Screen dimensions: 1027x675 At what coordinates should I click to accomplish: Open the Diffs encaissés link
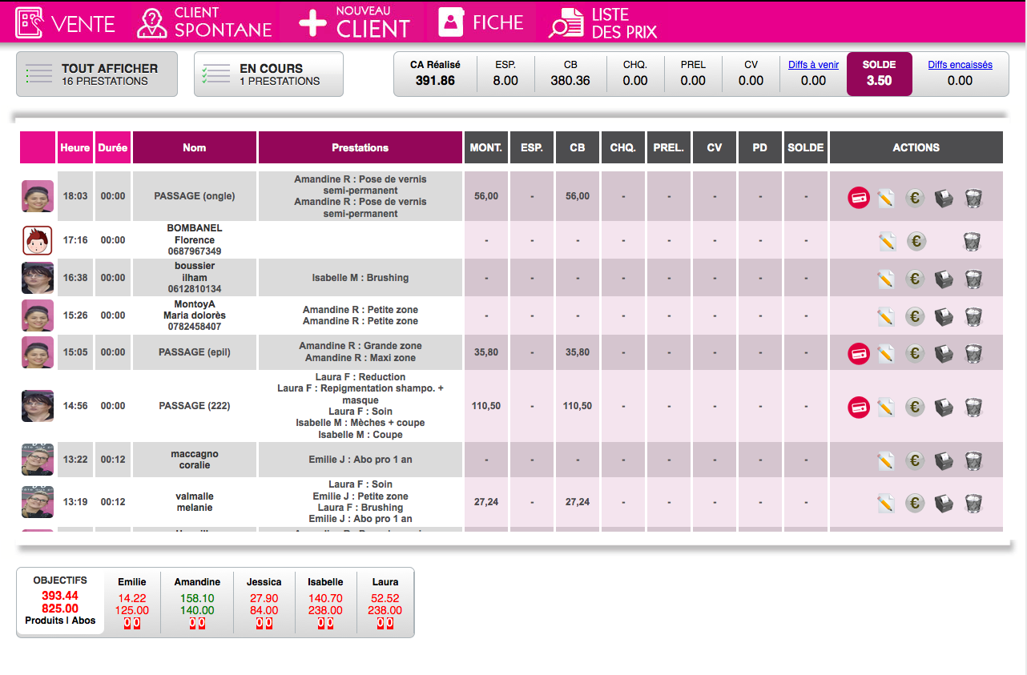[960, 65]
